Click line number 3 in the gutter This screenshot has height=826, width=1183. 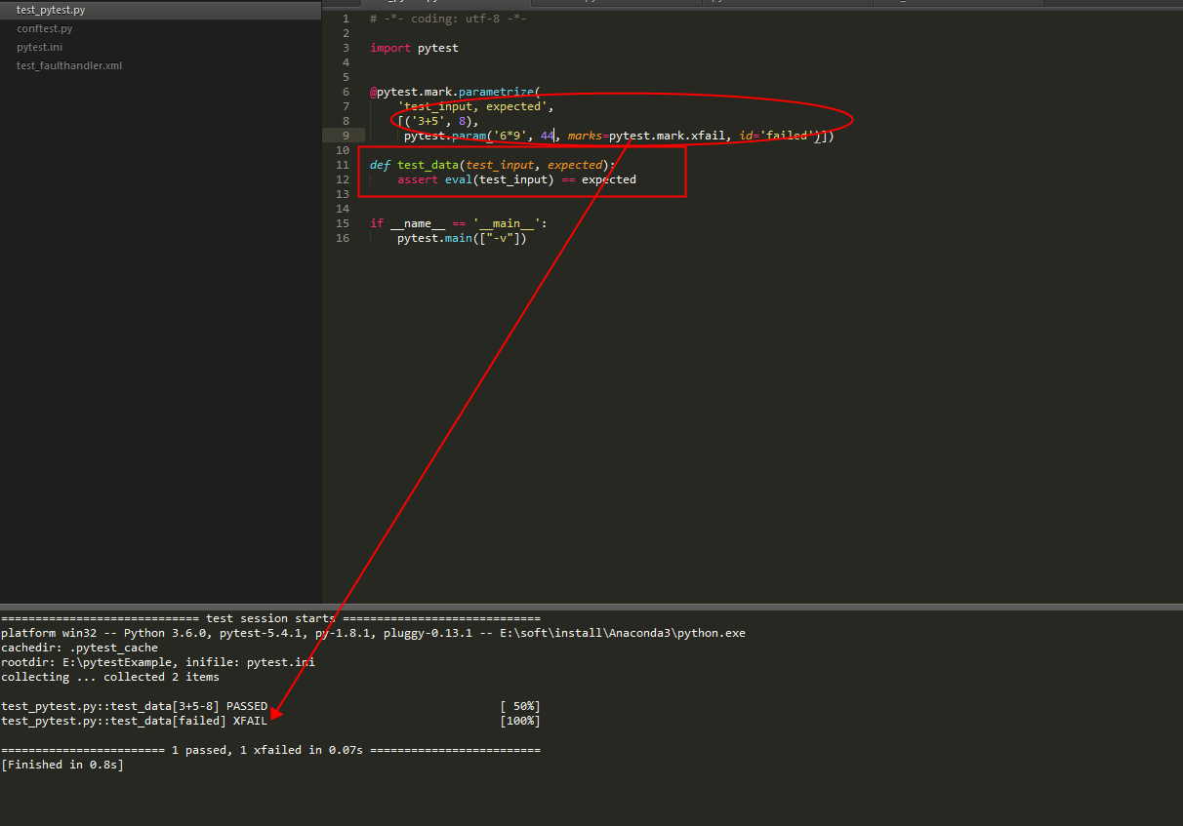[x=346, y=48]
